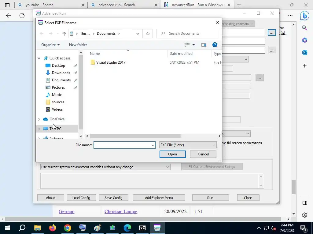The height and width of the screenshot is (234, 313).
Task: Select Documents in Quick access
Action: coord(61,80)
